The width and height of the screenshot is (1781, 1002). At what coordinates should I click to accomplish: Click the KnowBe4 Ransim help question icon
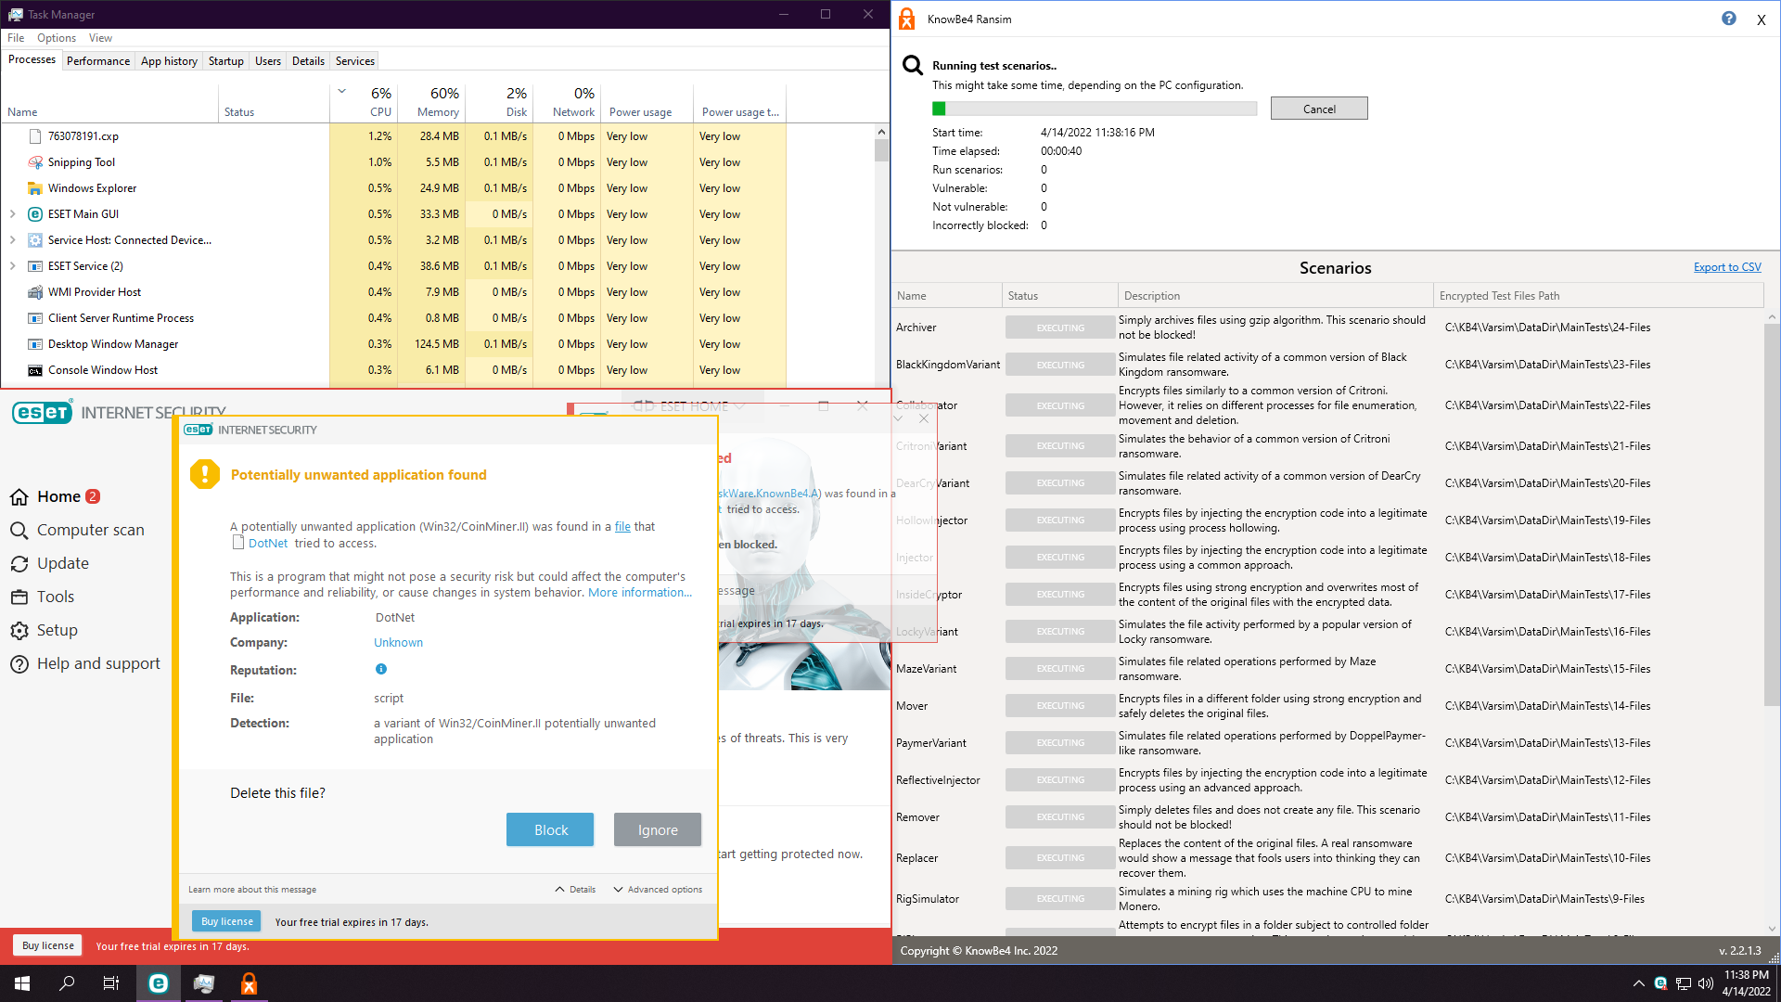[1729, 19]
